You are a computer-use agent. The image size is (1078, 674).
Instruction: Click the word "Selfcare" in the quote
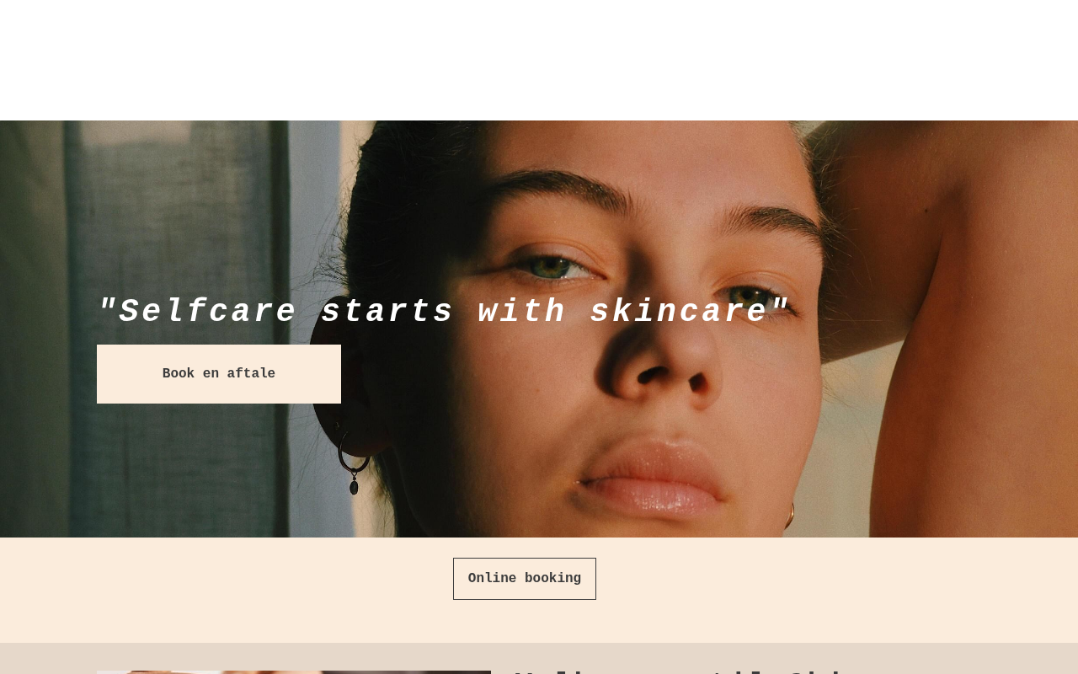[208, 312]
